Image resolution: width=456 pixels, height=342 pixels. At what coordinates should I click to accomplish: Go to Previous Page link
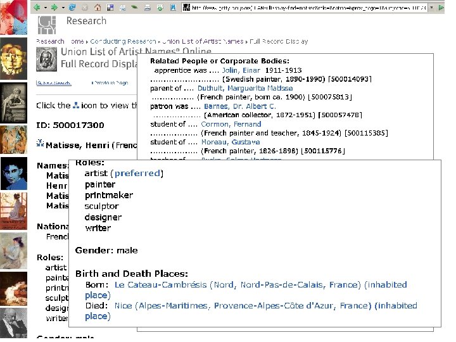(110, 83)
